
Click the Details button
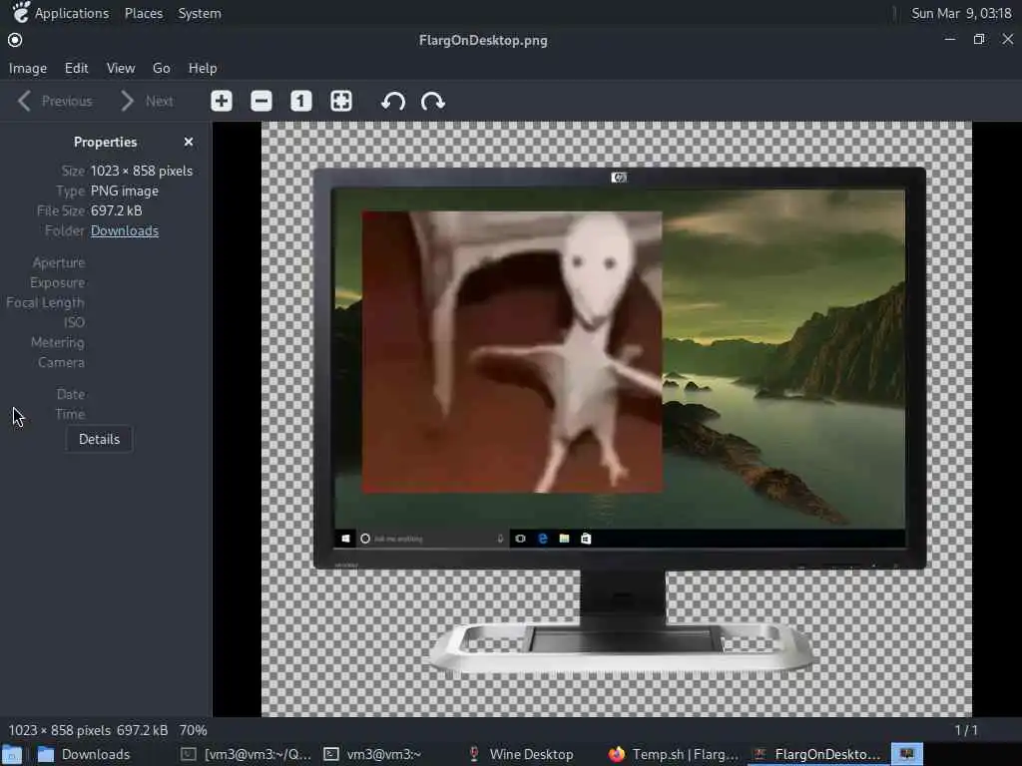point(99,439)
